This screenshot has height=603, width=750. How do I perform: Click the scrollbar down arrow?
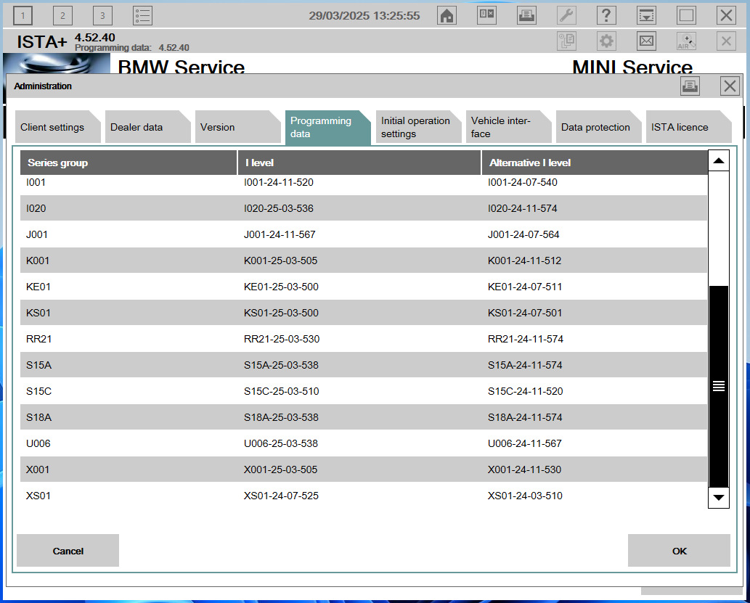[x=718, y=499]
